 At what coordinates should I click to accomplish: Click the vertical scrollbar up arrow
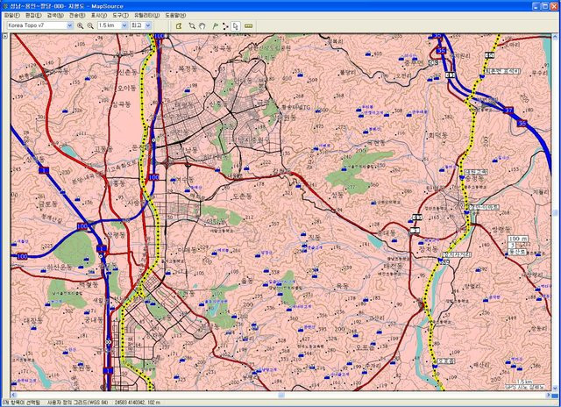[x=555, y=37]
